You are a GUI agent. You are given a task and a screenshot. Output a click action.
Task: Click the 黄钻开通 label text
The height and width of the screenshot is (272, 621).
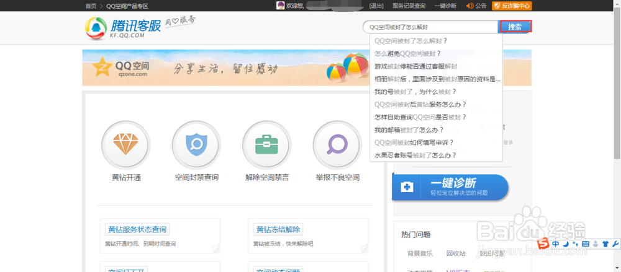[126, 177]
